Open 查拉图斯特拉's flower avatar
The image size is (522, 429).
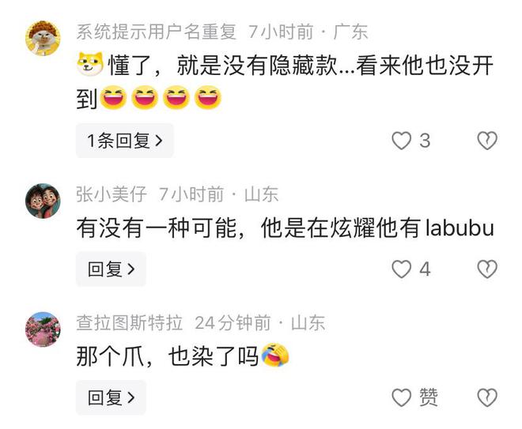[43, 329]
